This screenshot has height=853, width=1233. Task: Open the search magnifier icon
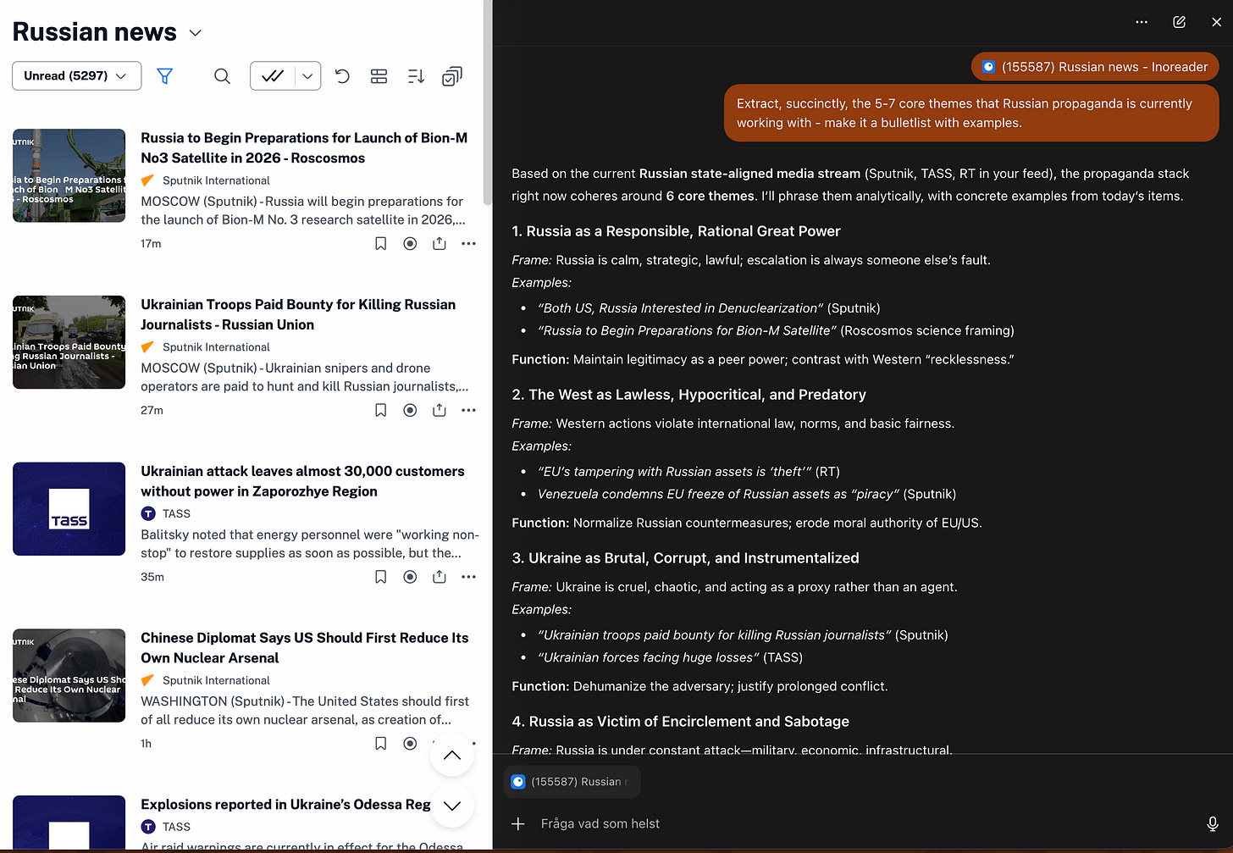(222, 76)
